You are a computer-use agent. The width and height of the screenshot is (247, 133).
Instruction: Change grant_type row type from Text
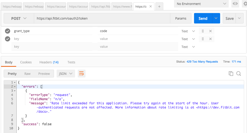click(188, 31)
